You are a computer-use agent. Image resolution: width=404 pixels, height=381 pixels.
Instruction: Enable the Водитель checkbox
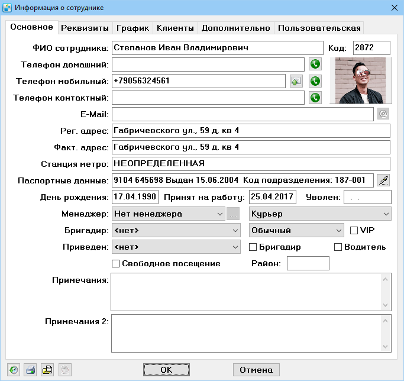338,247
